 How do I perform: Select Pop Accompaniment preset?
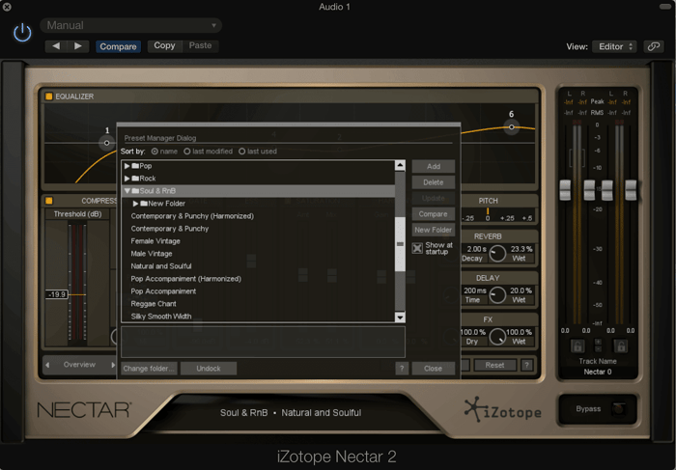pyautogui.click(x=163, y=291)
